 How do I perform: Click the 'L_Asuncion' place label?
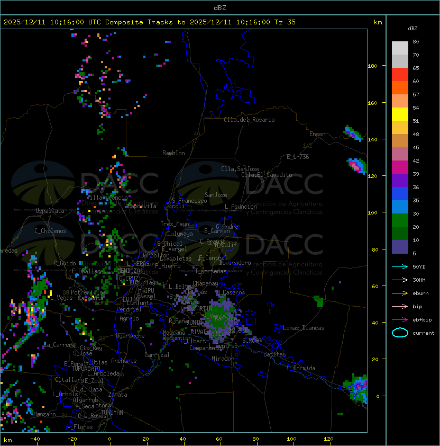pyautogui.click(x=241, y=207)
